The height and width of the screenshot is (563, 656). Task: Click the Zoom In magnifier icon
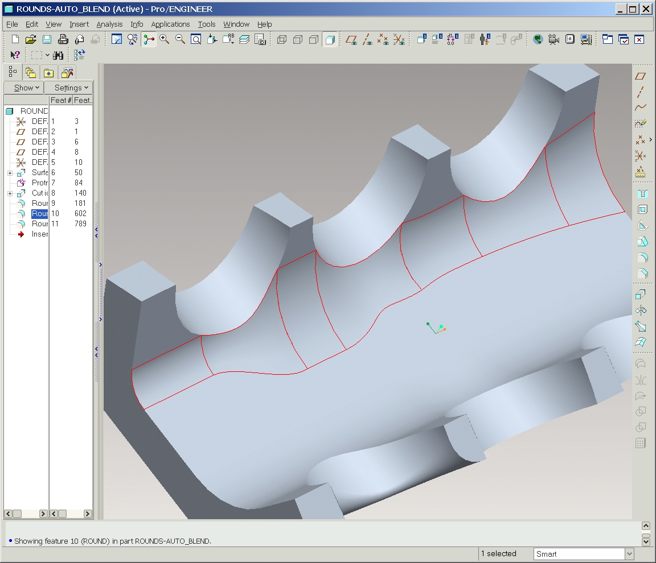click(x=165, y=39)
